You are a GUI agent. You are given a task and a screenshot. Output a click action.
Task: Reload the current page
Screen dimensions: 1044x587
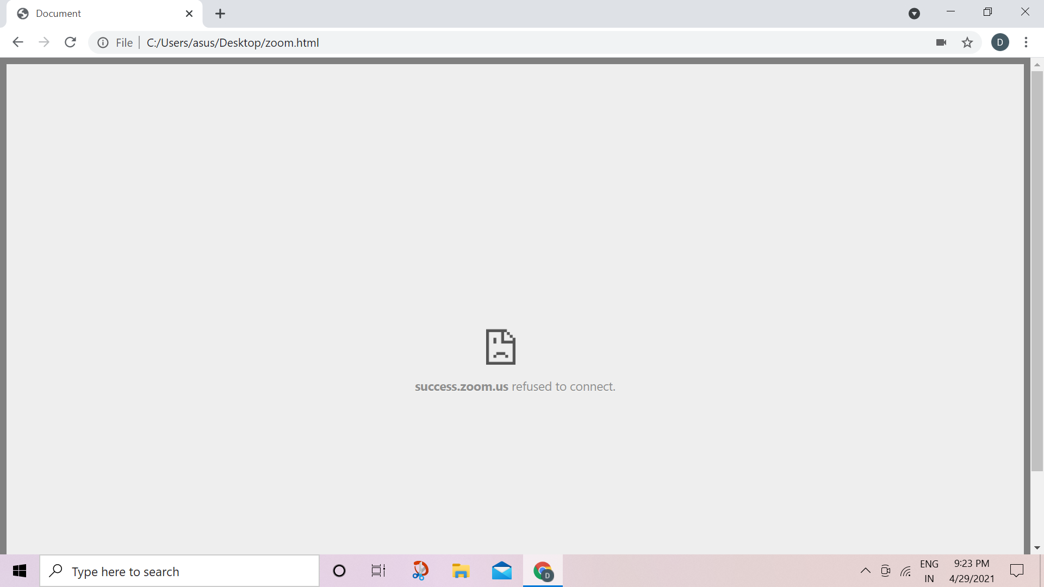[x=70, y=42]
